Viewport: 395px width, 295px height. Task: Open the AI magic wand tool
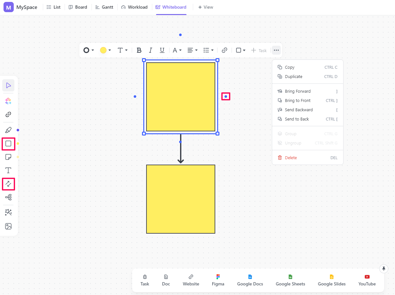(8, 212)
